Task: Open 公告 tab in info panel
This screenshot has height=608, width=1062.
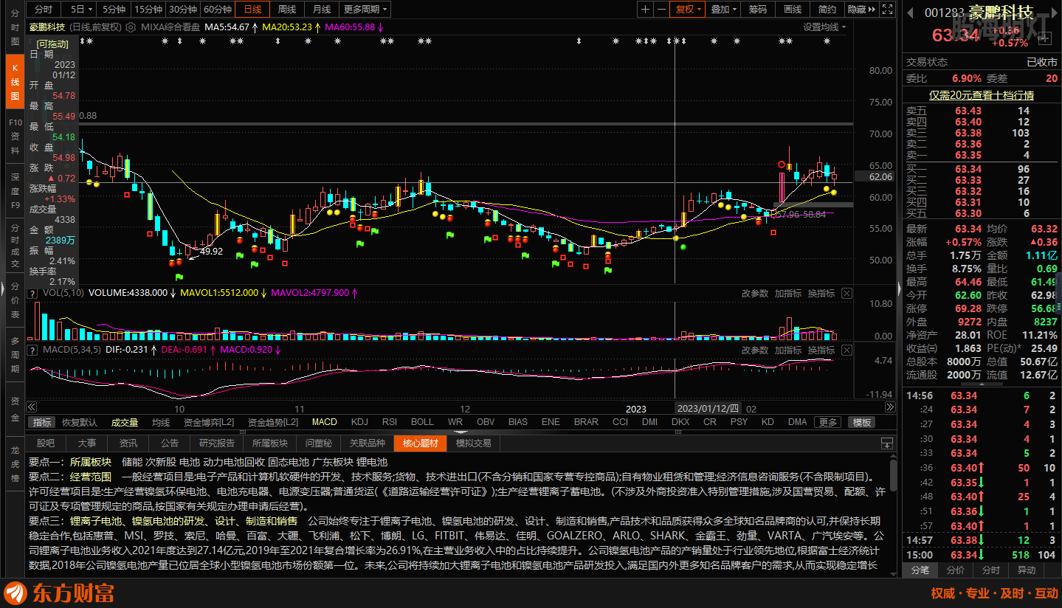Action: 170,443
